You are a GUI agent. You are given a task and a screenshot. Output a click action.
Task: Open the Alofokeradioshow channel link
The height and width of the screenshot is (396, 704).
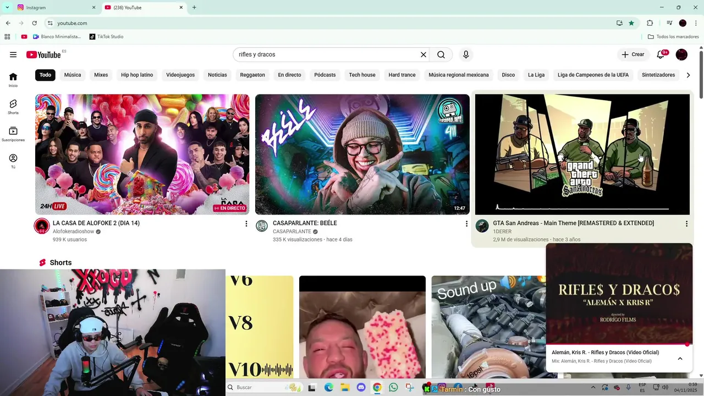point(74,232)
